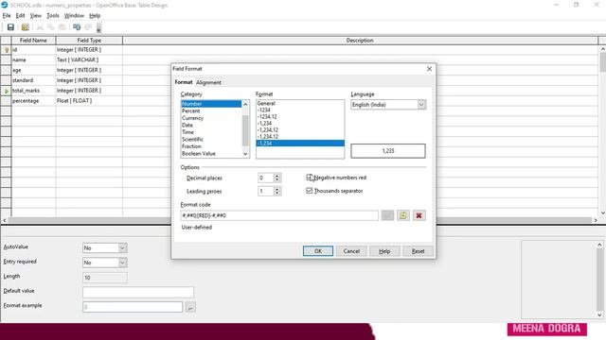Click the Category list scrollbar thumb
Image resolution: width=606 pixels, height=340 pixels.
pos(245,130)
